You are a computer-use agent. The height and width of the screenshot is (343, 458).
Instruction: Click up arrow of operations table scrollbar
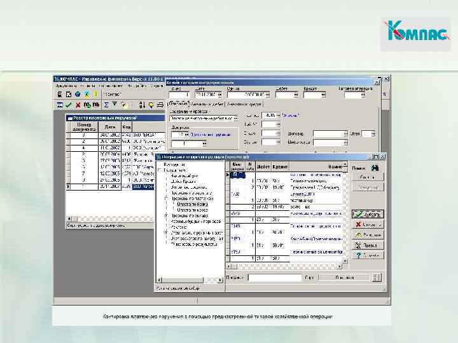pyautogui.click(x=345, y=165)
